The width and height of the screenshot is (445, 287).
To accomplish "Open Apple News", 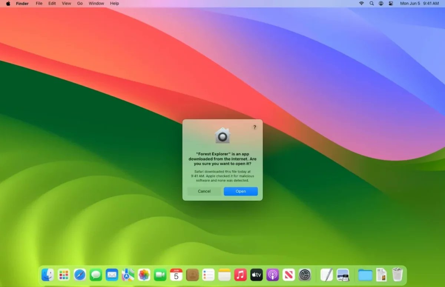I will click(289, 275).
